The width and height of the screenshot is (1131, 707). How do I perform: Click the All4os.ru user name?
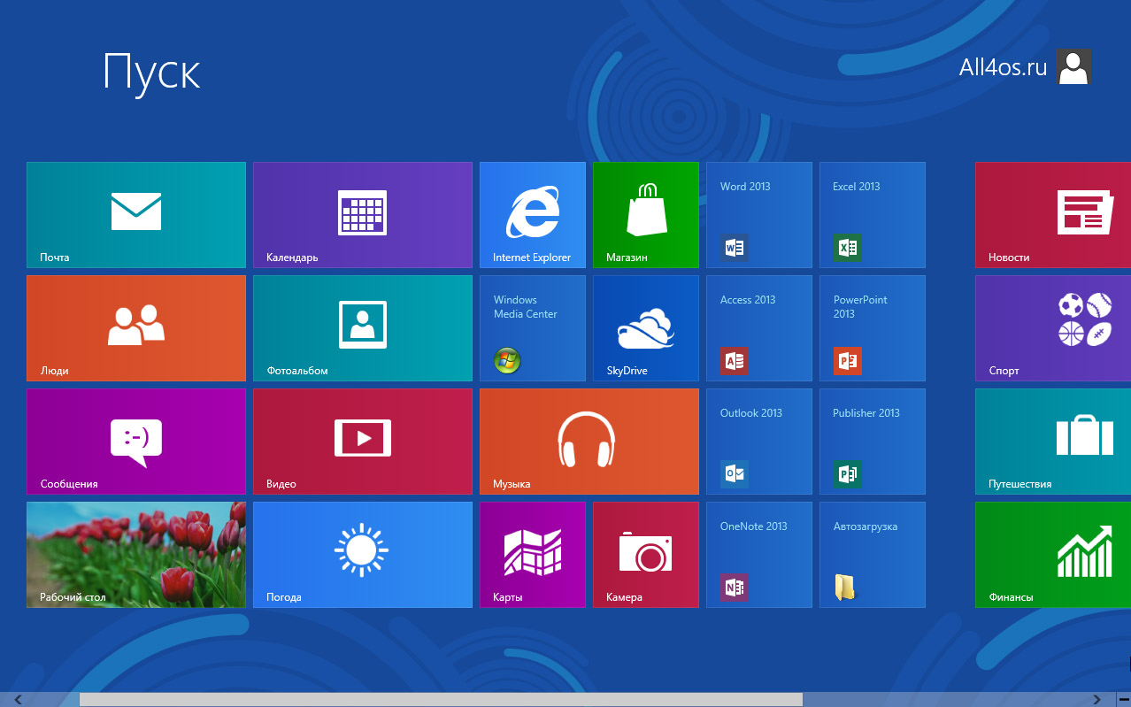tap(1004, 67)
